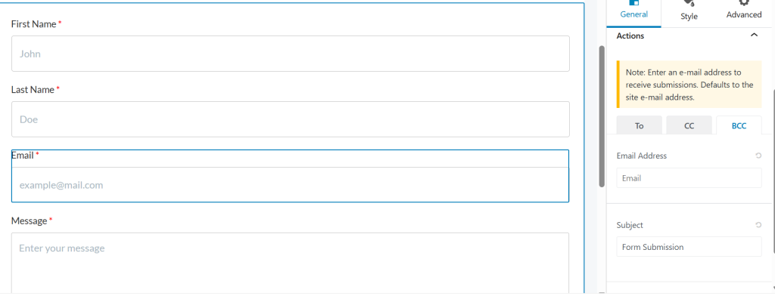Open the Style tab icon
Viewport: 775px width, 296px height.
pos(689,3)
